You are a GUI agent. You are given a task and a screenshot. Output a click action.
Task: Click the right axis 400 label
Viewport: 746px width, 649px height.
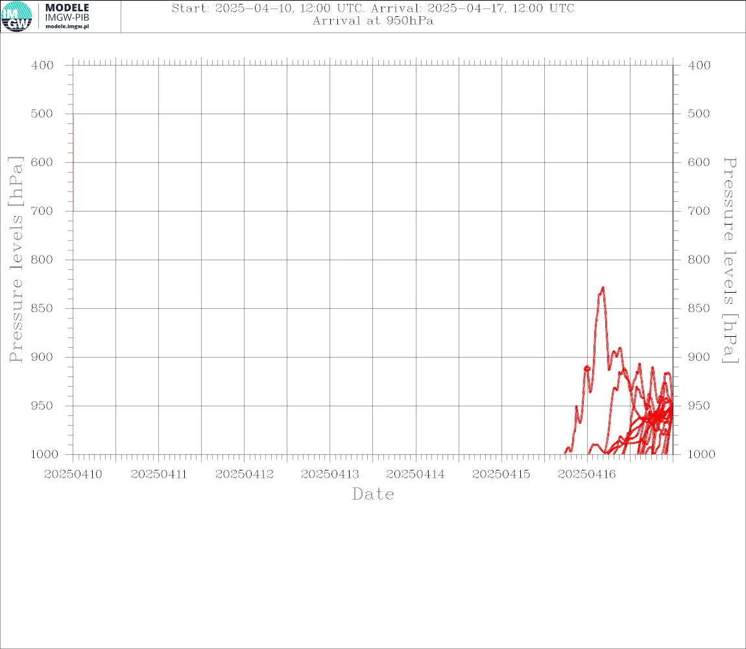coord(699,66)
